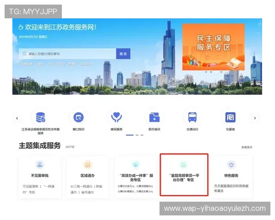Viewport: 275px width, 220px height.
Task: Select the last banner carousel dot
Action: [221, 72]
